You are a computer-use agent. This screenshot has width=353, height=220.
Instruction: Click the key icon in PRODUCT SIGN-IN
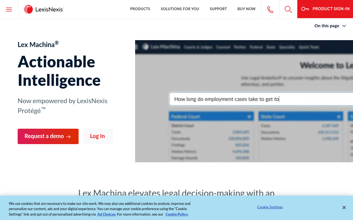pyautogui.click(x=305, y=9)
